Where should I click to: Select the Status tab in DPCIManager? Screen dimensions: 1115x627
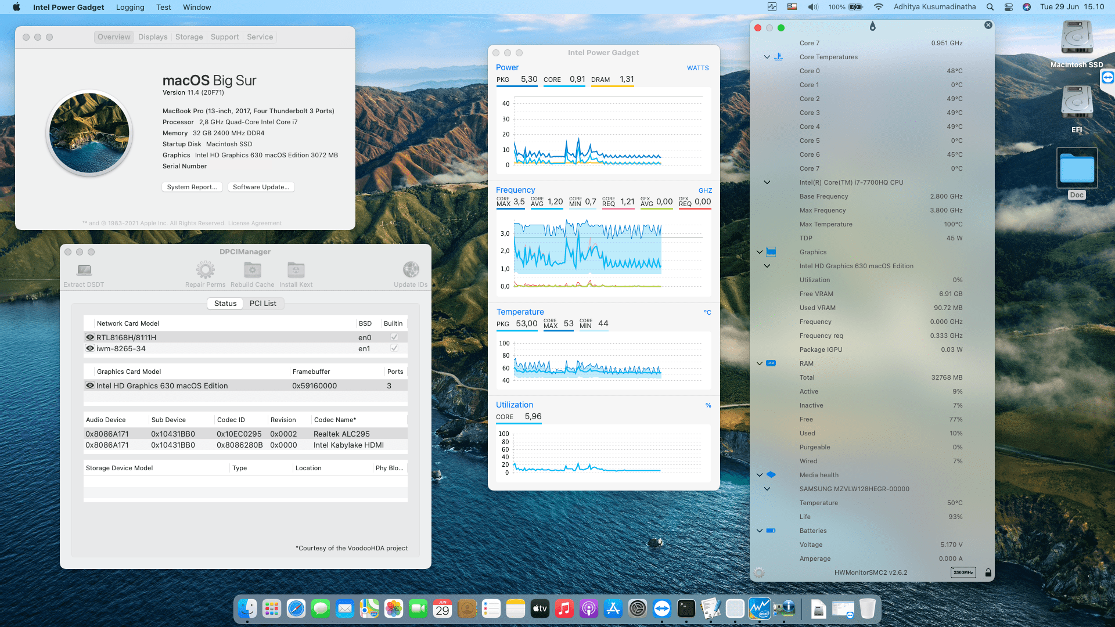225,303
